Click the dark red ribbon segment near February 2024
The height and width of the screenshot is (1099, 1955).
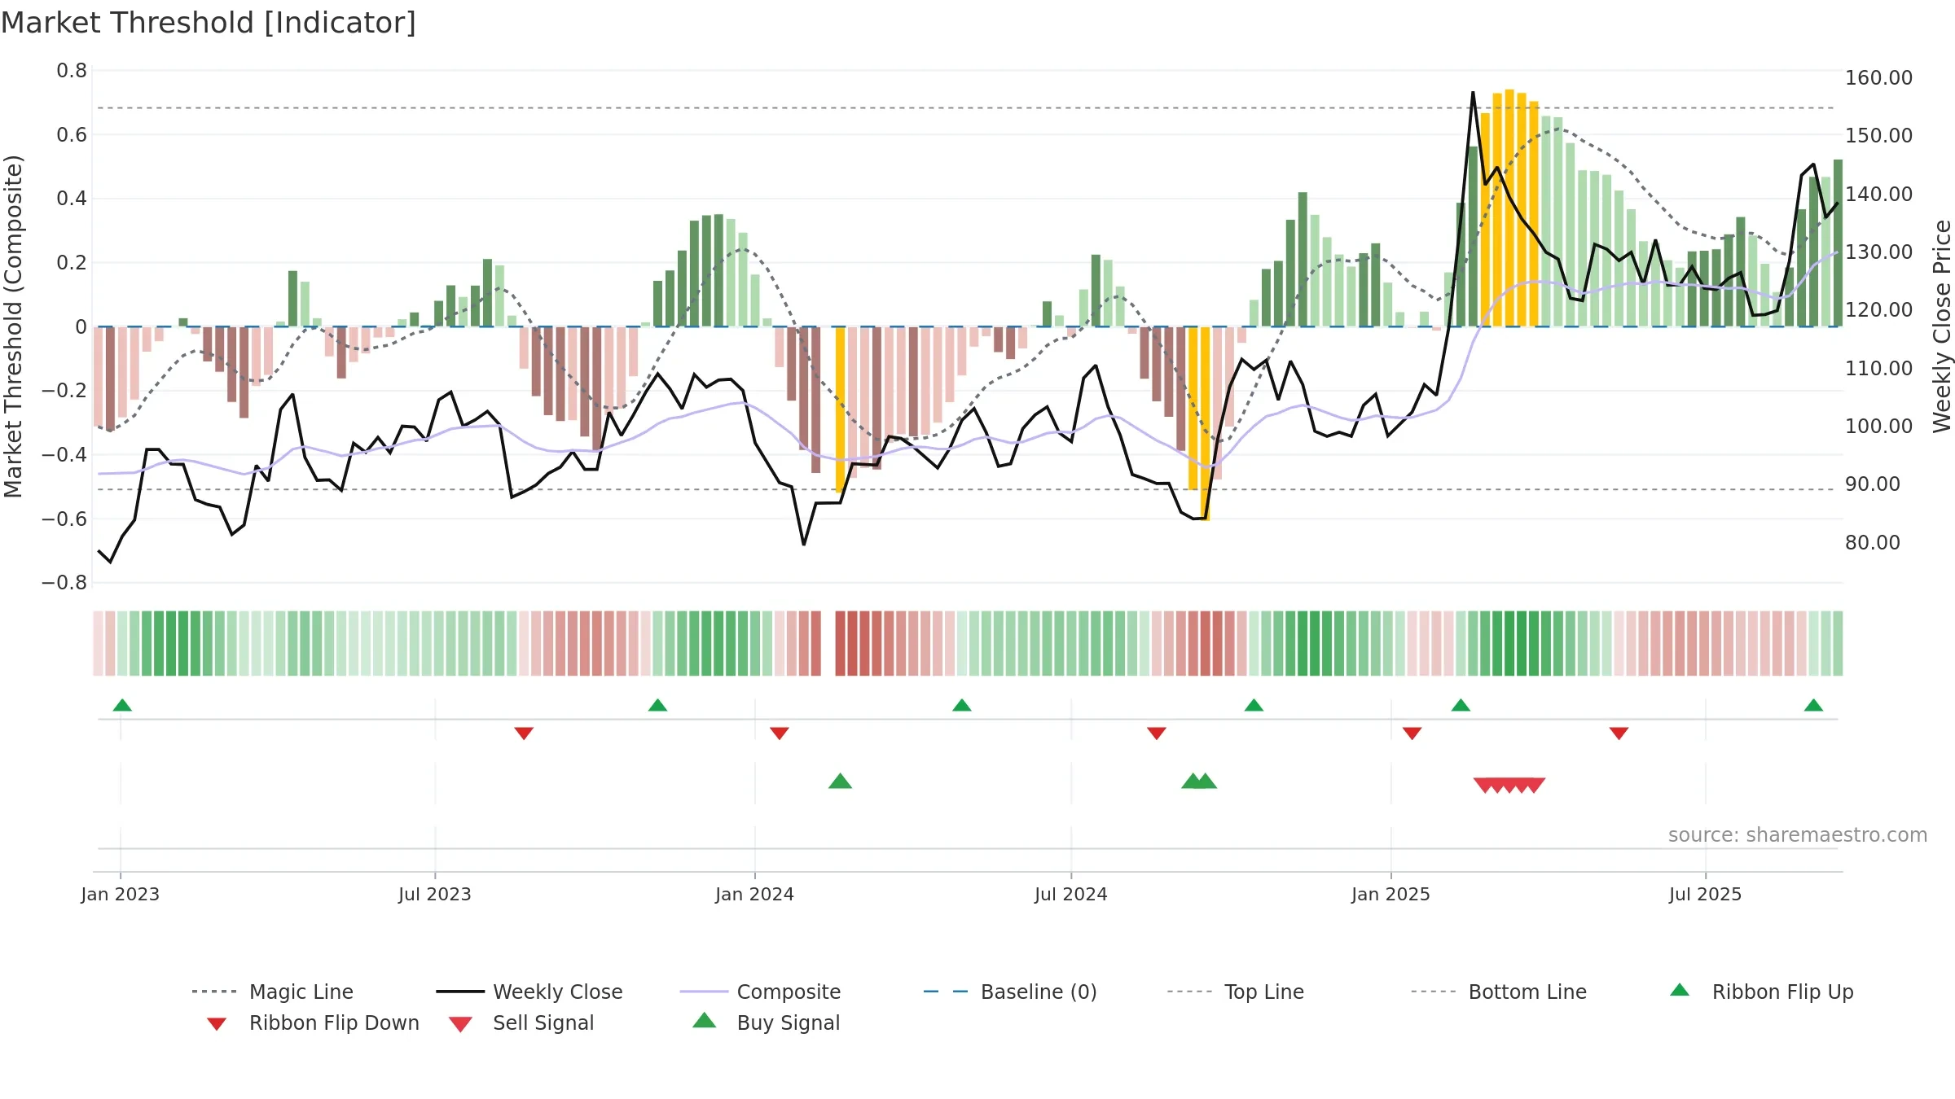841,643
